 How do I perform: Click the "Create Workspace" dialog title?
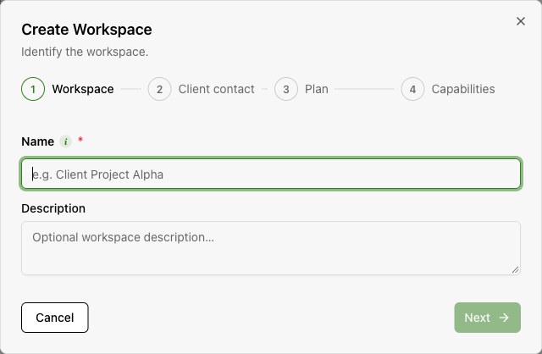click(86, 30)
